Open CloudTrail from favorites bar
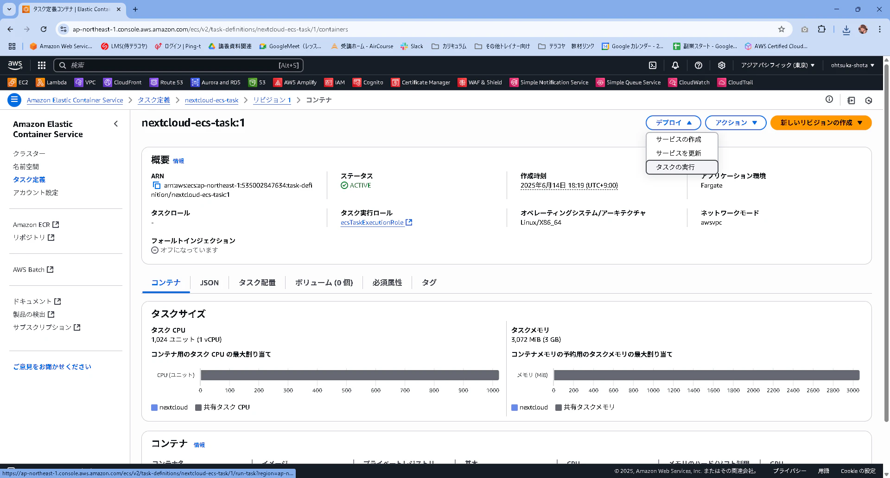 pyautogui.click(x=735, y=82)
